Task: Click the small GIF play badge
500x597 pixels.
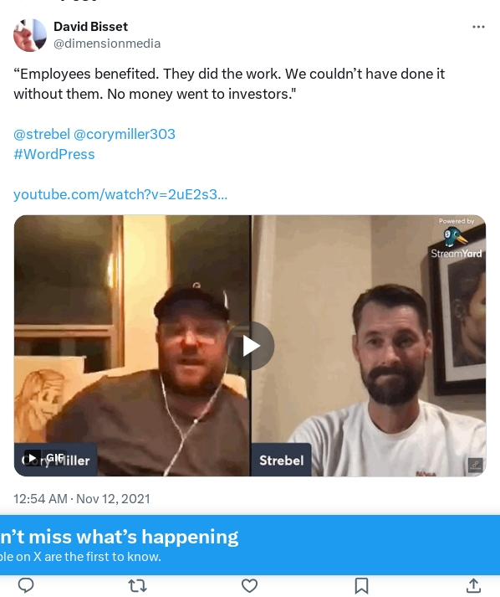Action: [x=43, y=457]
